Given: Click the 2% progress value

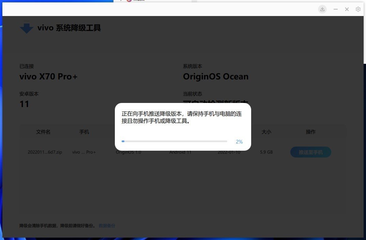Looking at the screenshot, I should [x=239, y=142].
